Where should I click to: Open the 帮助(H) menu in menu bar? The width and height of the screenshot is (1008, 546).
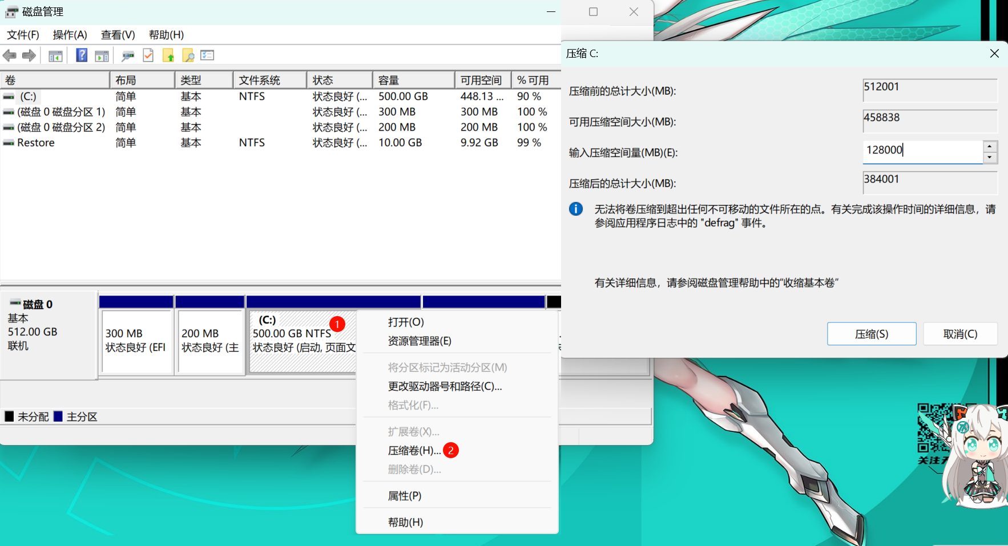pos(166,35)
